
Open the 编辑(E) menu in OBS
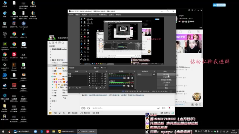tap(78, 15)
